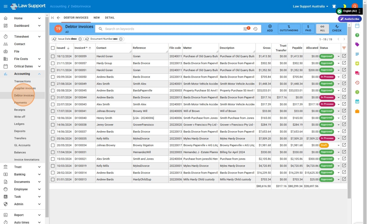Viewport: 367px width, 224px height.
Task: Check the select-all header checkbox
Action: coord(53,48)
